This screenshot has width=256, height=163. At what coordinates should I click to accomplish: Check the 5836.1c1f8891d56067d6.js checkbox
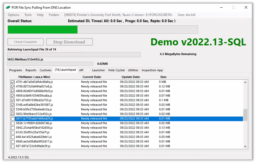tap(13, 123)
